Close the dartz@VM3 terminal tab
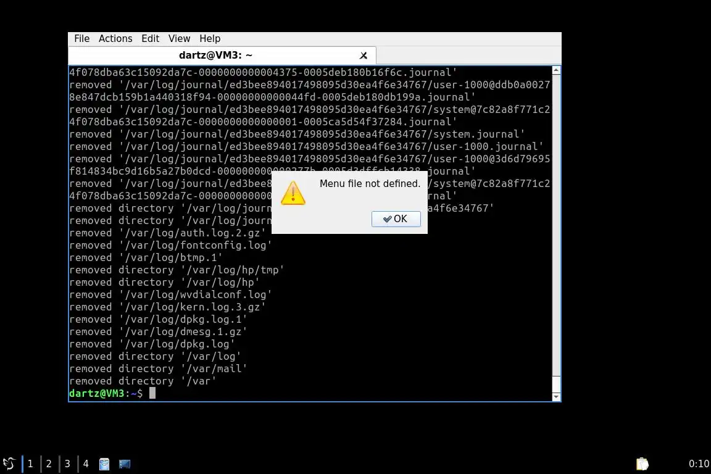This screenshot has width=711, height=474. tap(363, 56)
